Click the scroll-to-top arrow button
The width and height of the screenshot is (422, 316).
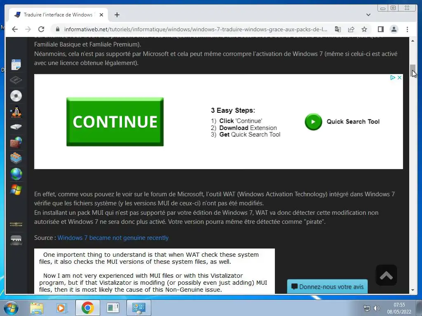(x=386, y=275)
